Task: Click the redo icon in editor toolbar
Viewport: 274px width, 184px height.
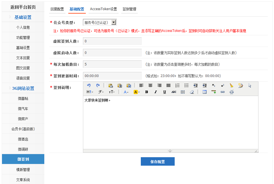Action: (98, 85)
